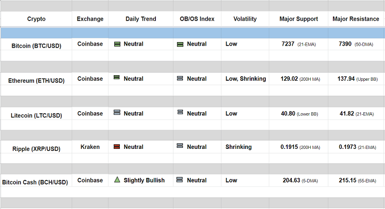
Task: Click Ethereum's gray OB/OS Index icon
Action: 180,78
